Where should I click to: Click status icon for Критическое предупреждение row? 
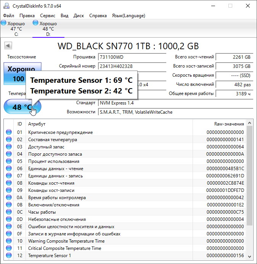9,132
